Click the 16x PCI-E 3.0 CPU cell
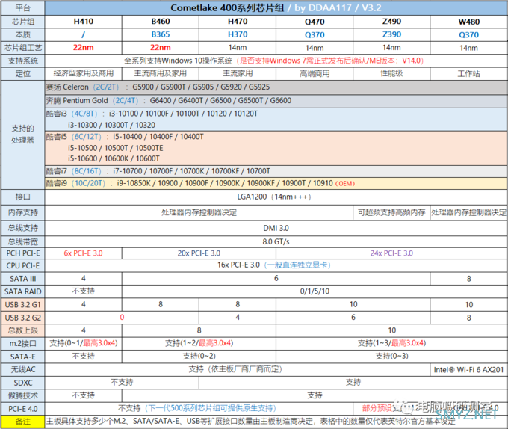The height and width of the screenshot is (429, 508). 276,265
